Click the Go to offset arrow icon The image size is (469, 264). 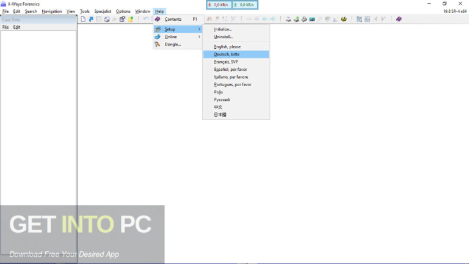249,19
